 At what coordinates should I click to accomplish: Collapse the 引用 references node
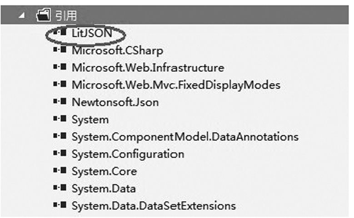pos(22,15)
